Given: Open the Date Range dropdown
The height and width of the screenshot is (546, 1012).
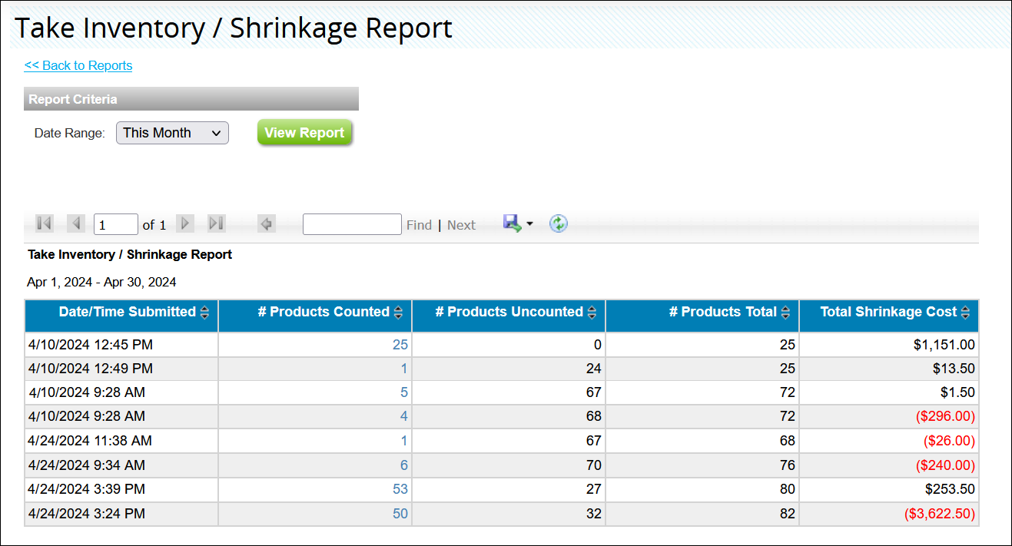Looking at the screenshot, I should tap(171, 132).
